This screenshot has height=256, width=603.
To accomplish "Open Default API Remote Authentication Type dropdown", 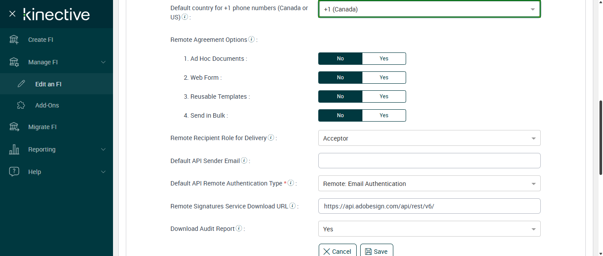I will 429,184.
